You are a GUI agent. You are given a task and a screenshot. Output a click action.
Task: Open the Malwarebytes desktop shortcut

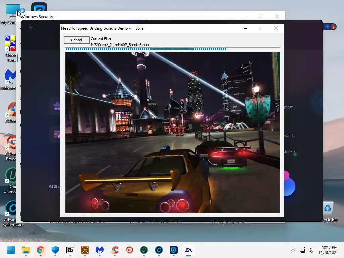(x=9, y=79)
